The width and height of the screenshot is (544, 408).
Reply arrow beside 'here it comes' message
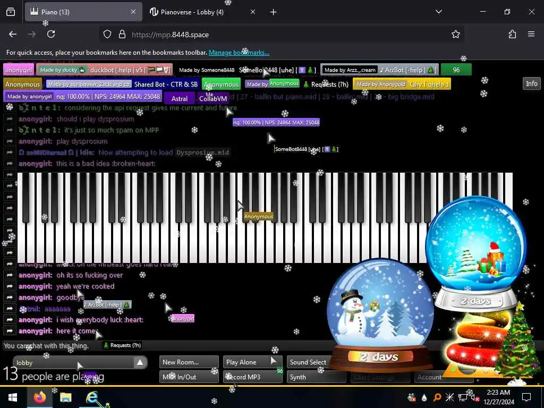click(10, 331)
